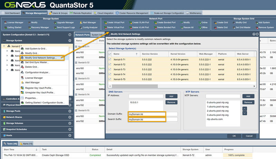Collapse the Xenial-5-73 group in ports list
The image size is (276, 159).
coord(76,79)
